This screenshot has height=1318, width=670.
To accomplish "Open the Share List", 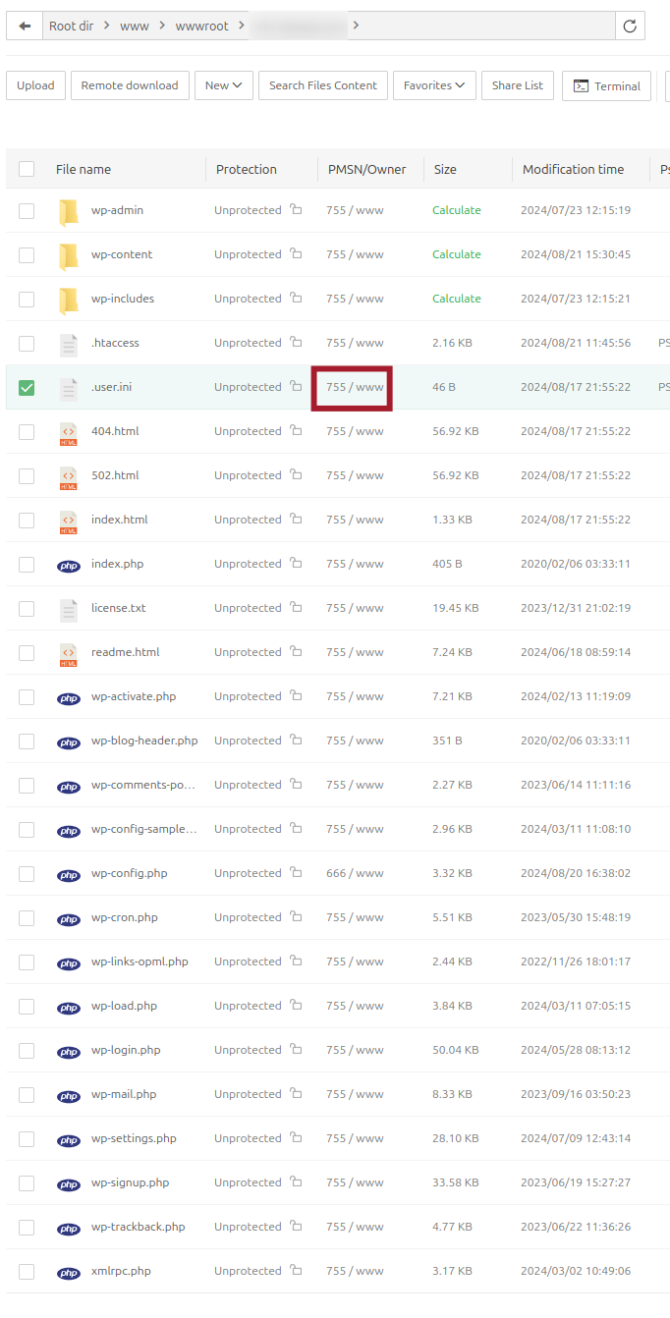I will pyautogui.click(x=518, y=85).
